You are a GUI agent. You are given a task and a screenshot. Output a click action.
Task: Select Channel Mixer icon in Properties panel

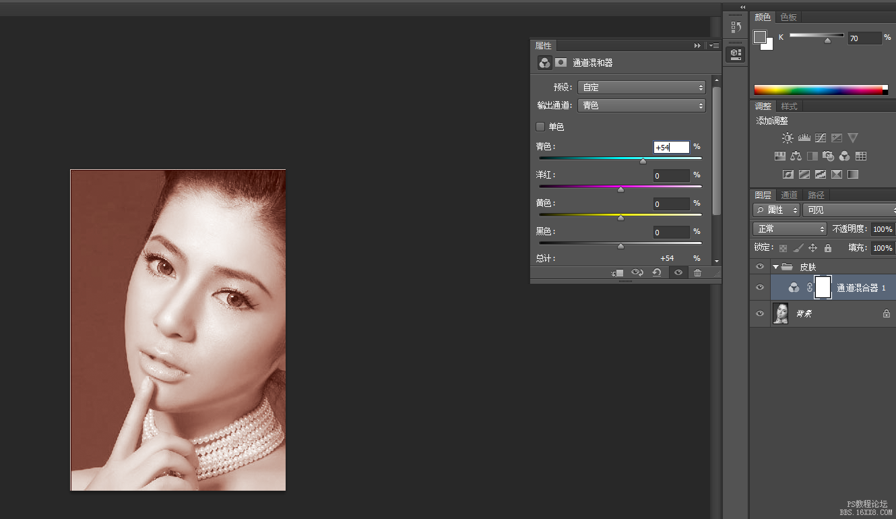(x=544, y=63)
